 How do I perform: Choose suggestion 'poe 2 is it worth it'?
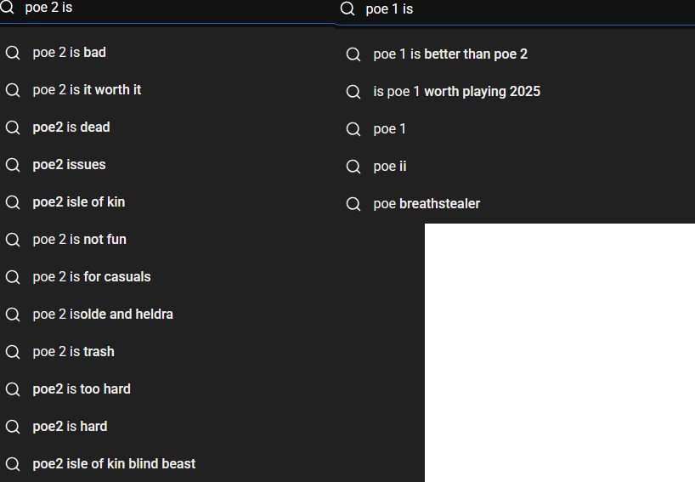coord(167,89)
